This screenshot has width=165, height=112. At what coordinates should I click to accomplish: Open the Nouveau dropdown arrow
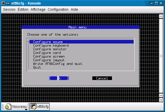[x=26, y=109]
